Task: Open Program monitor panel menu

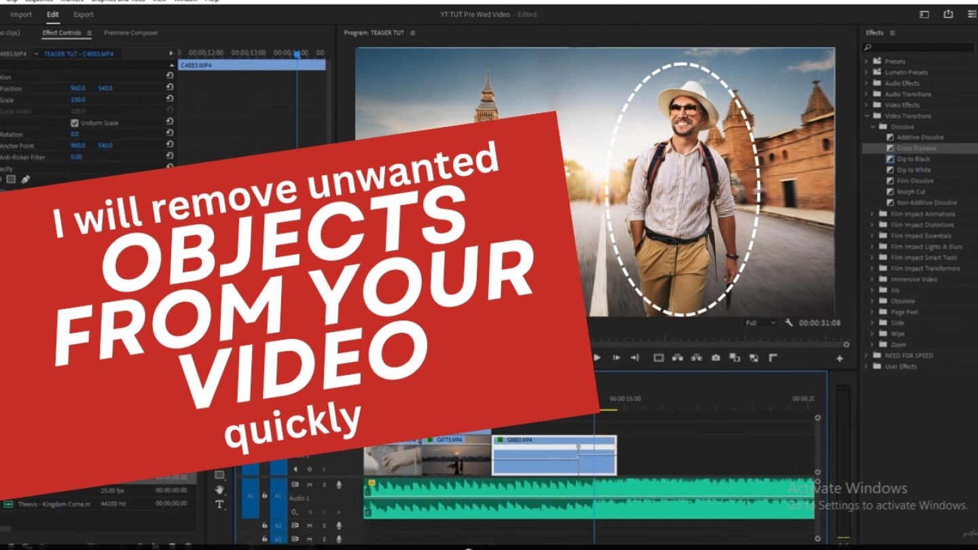Action: pyautogui.click(x=412, y=33)
